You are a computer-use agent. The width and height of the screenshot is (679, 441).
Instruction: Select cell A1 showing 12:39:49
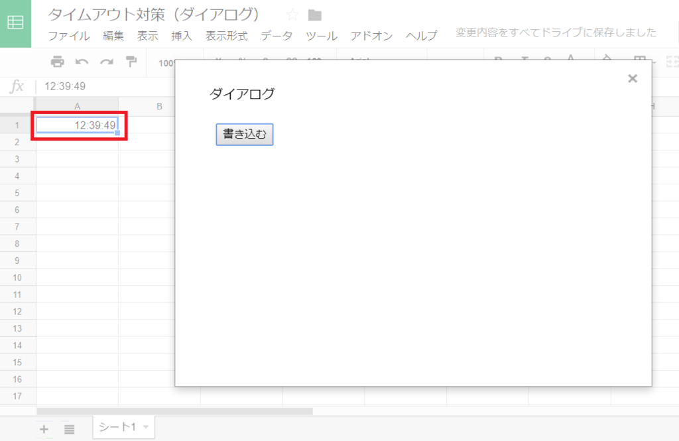(77, 125)
